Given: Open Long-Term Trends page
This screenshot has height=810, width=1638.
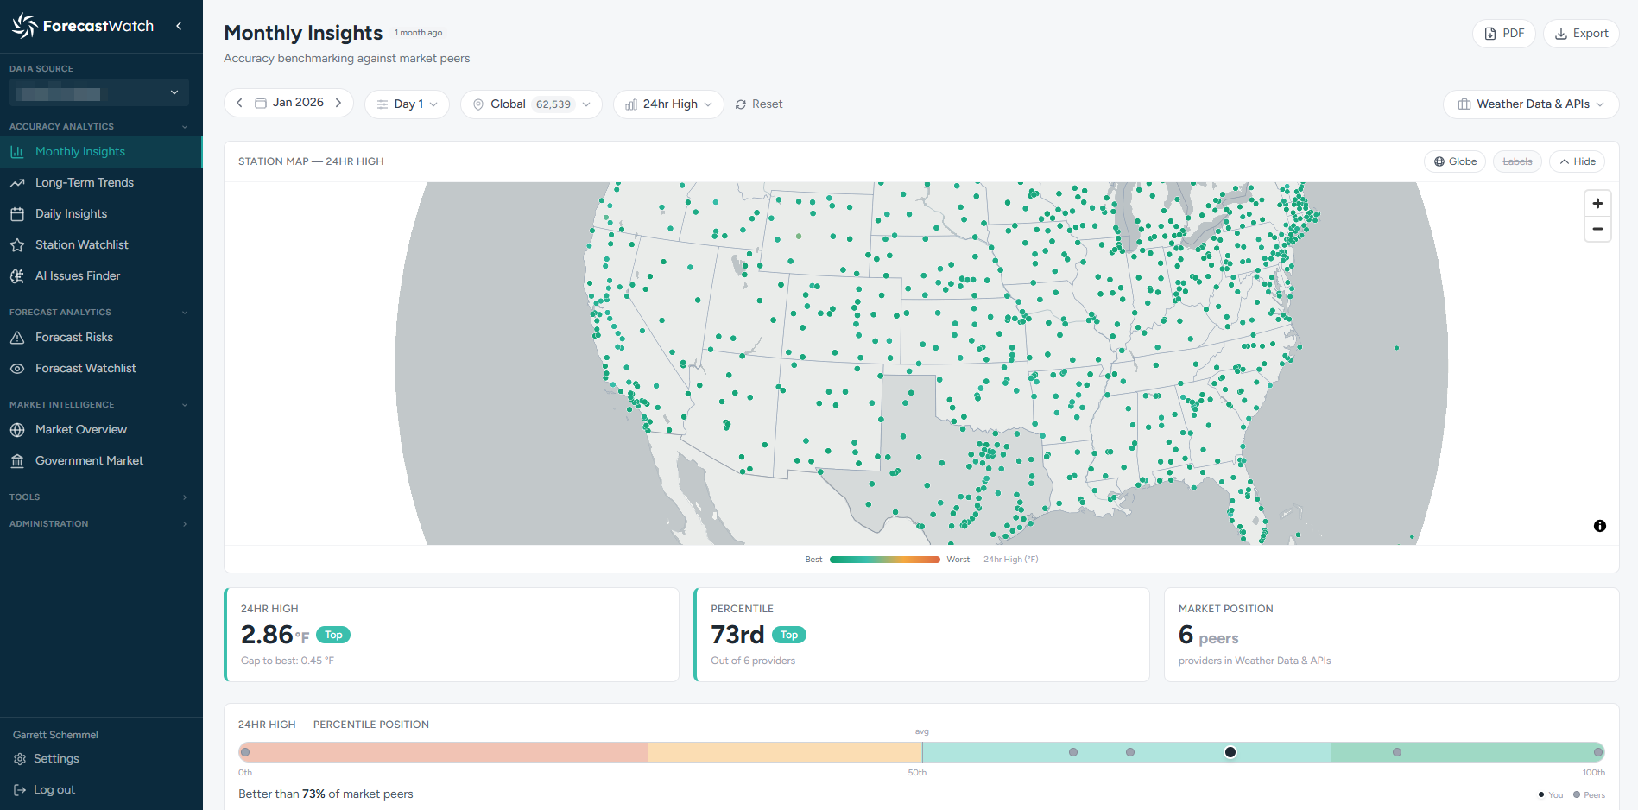Looking at the screenshot, I should tap(101, 183).
